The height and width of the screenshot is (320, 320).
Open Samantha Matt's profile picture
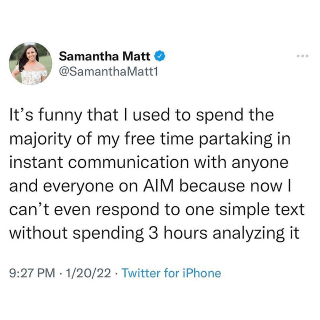(x=31, y=63)
